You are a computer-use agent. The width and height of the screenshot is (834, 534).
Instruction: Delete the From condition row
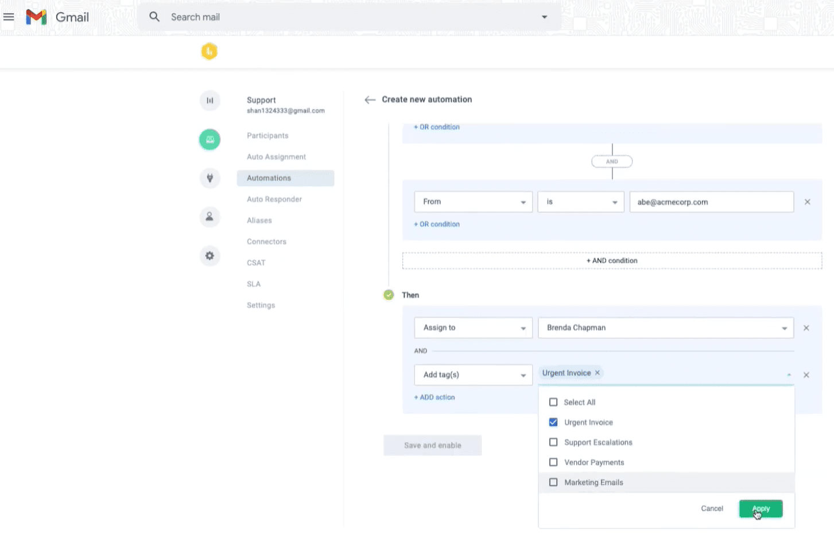(x=807, y=202)
